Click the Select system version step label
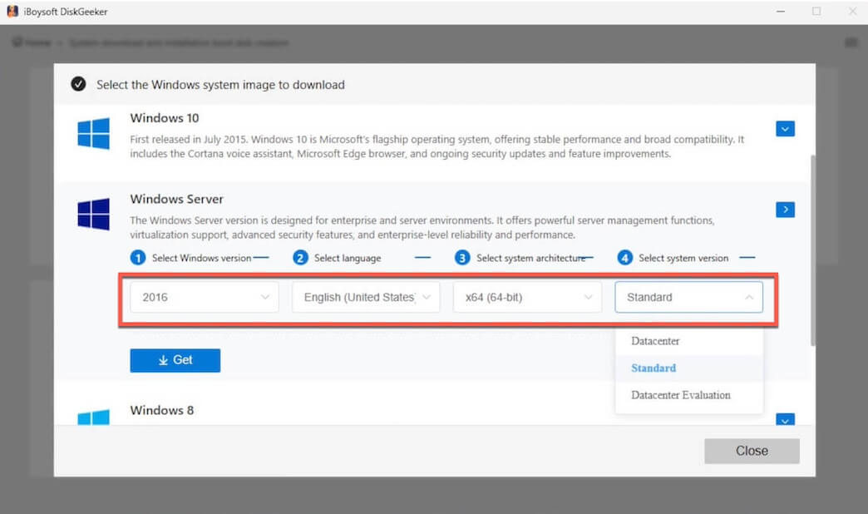Screen dimensions: 868x514 (683, 258)
